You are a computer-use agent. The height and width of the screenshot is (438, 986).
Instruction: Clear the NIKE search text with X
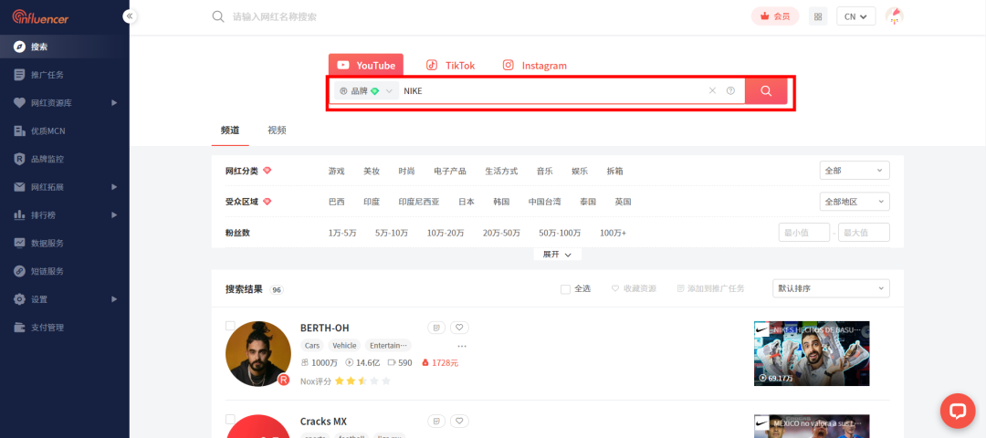pos(712,90)
